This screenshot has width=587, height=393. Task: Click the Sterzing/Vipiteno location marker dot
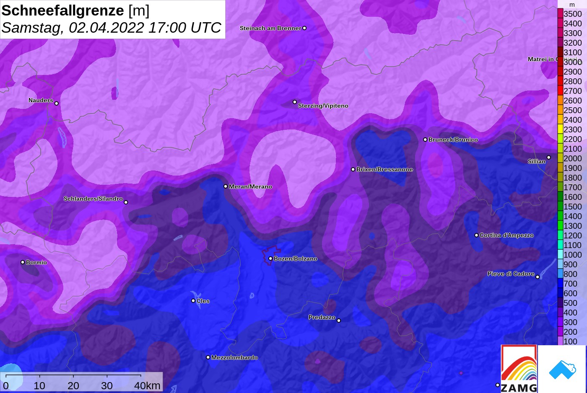pos(295,102)
